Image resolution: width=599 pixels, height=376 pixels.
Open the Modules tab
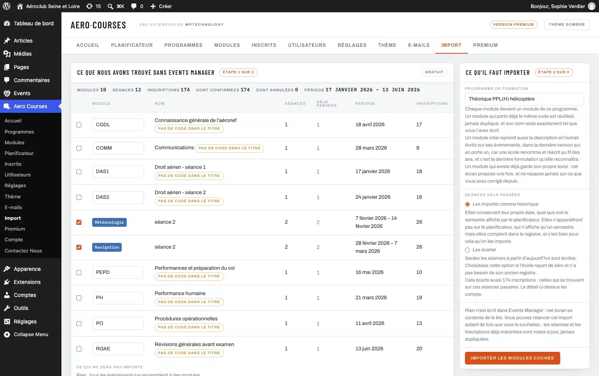coord(227,45)
